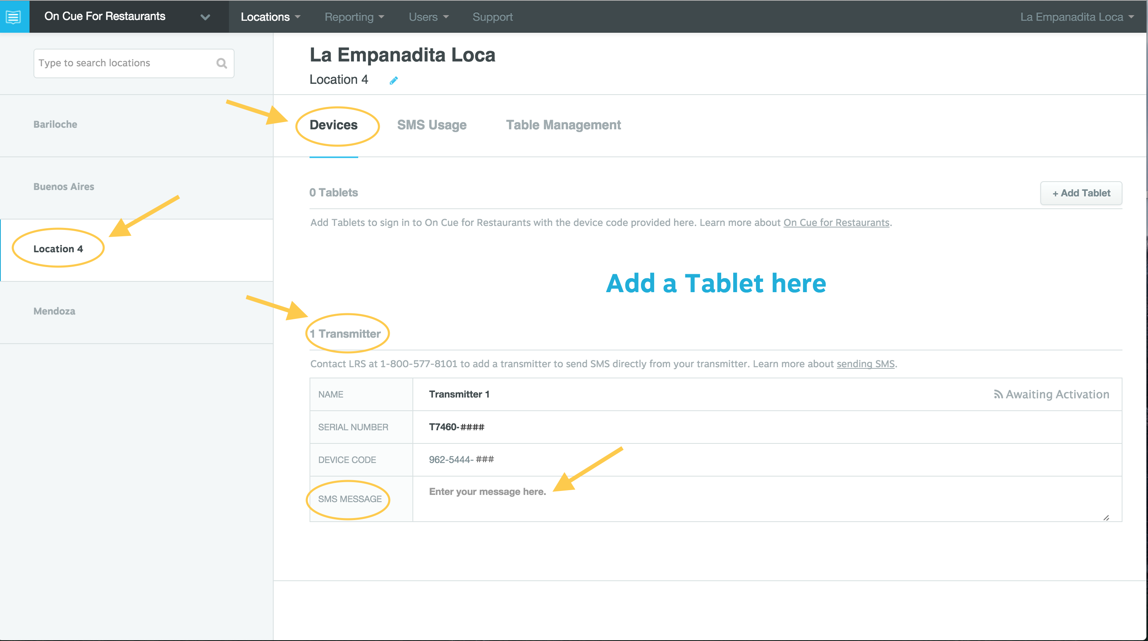Click the 1 Transmitter heading
The width and height of the screenshot is (1148, 641).
point(345,334)
